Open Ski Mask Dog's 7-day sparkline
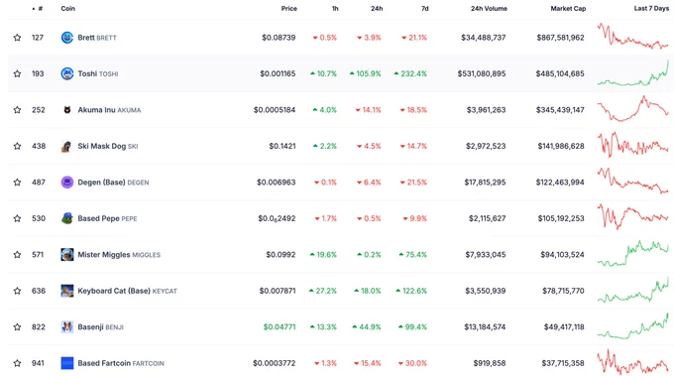The image size is (674, 376). pyautogui.click(x=632, y=145)
